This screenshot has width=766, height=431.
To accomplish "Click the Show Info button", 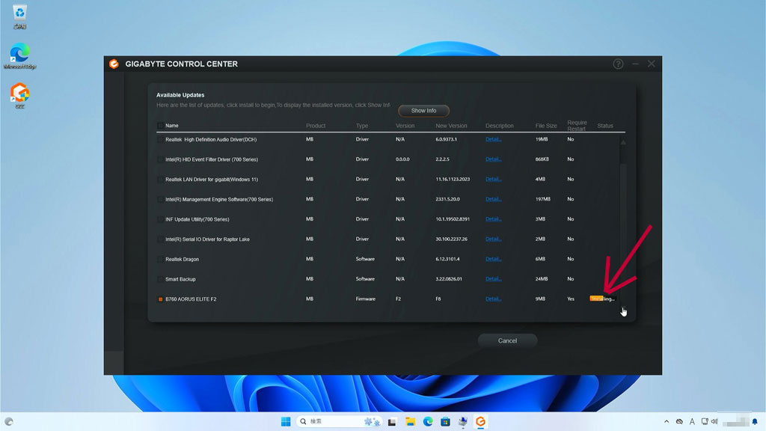I will 423,111.
